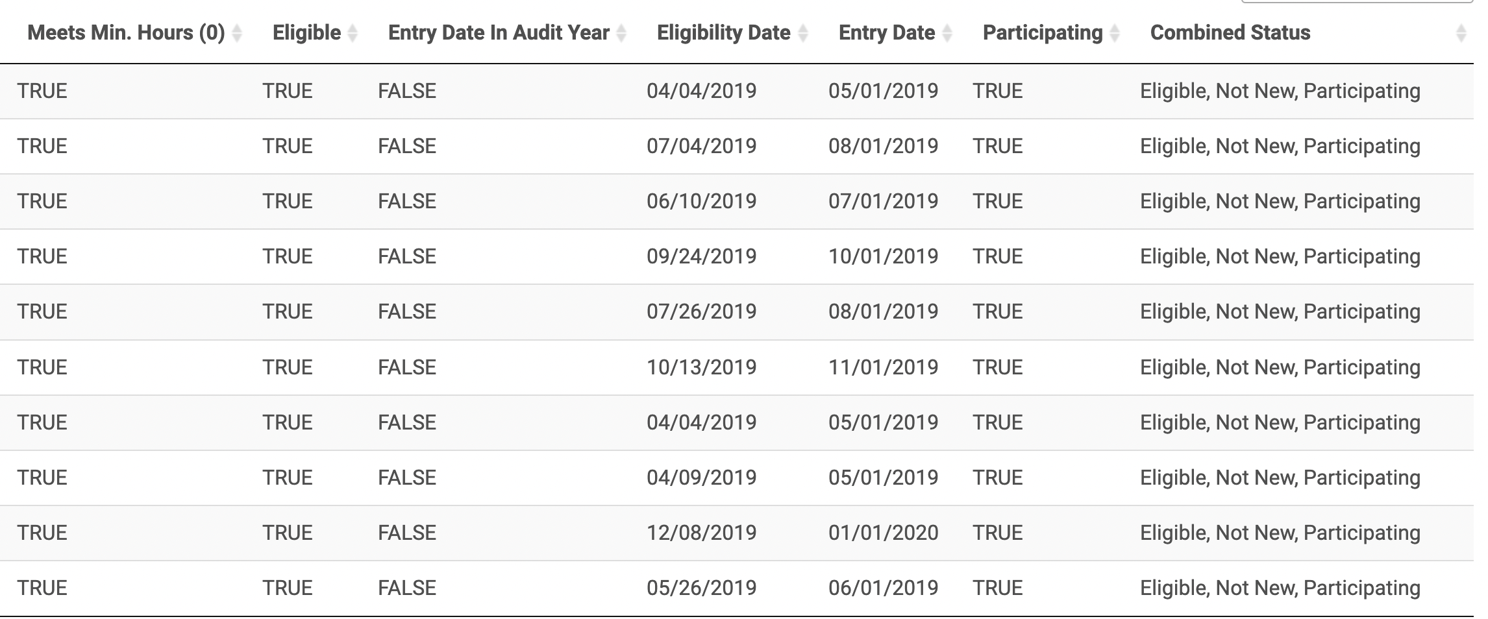Toggle sort arrows for Entry Date In Audit Year

click(621, 33)
